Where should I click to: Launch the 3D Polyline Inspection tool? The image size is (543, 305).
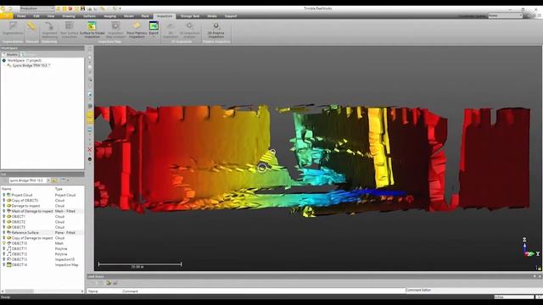[x=216, y=30]
